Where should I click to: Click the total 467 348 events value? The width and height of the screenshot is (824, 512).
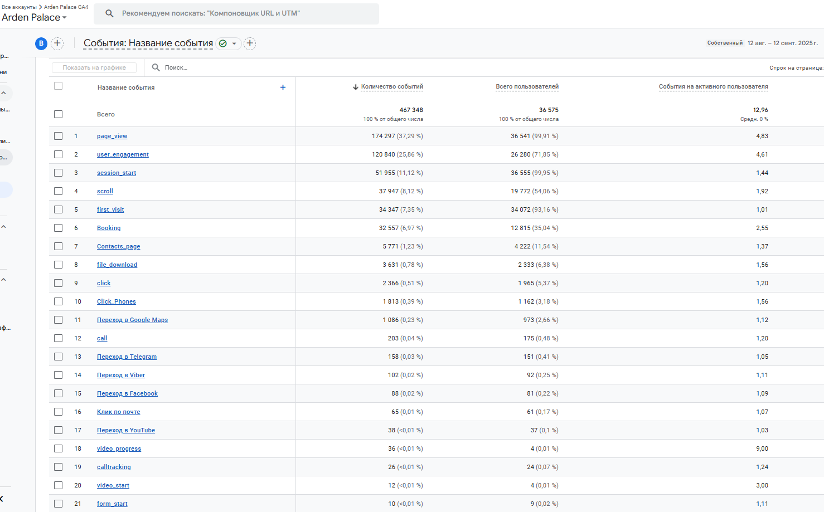coord(411,110)
